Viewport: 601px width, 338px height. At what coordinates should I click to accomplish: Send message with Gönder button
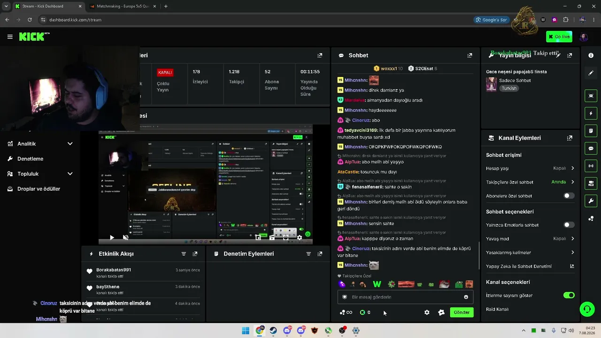(x=462, y=313)
